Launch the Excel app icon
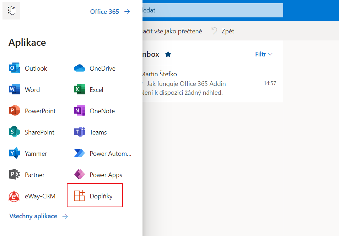The height and width of the screenshot is (236, 339). [80, 89]
